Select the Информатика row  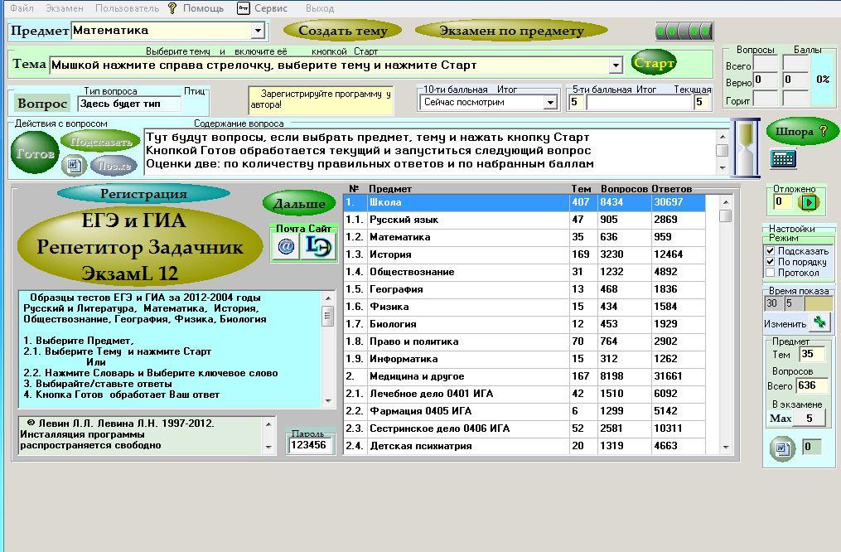coord(524,359)
